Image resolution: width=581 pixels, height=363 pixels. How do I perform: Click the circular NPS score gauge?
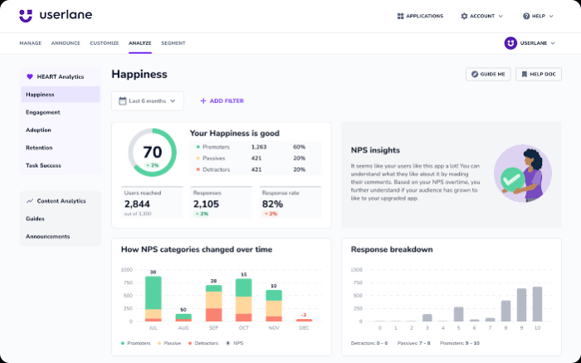(152, 153)
